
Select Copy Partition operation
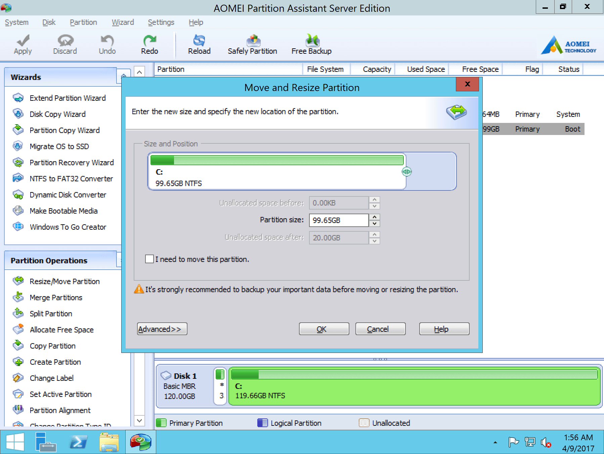(44, 346)
